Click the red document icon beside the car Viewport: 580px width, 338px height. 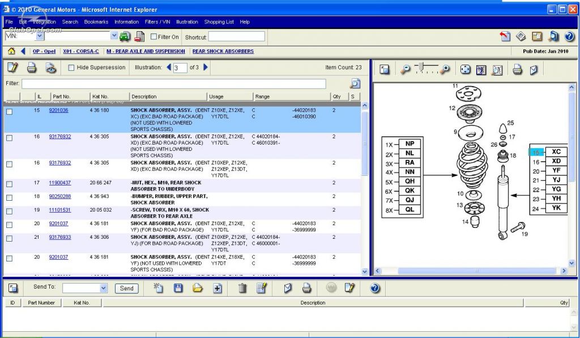[x=139, y=36]
